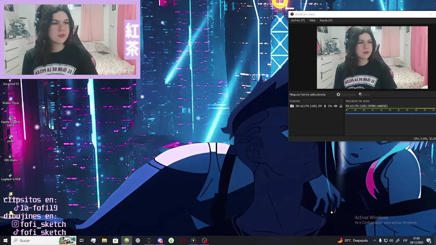Screen dimensions: 436x245
Task: Click the speaker volume icon in tray
Action: pyautogui.click(x=391, y=241)
